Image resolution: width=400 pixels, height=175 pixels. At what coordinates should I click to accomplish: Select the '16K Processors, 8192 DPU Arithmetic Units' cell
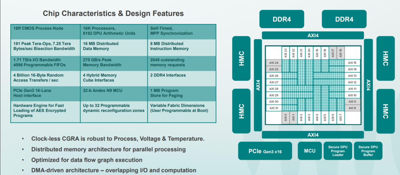coord(114,32)
